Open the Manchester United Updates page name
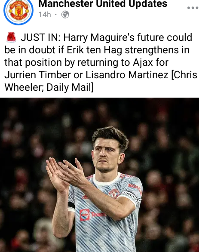Image resolution: width=199 pixels, height=252 pixels. [x=103, y=3]
